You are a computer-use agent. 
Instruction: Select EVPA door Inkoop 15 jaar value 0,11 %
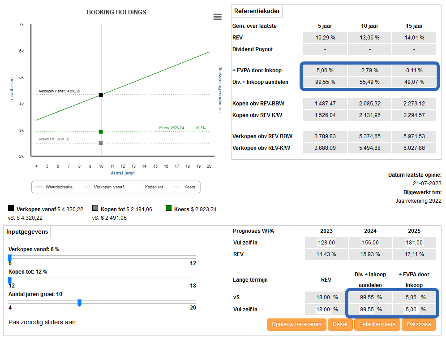click(x=414, y=70)
